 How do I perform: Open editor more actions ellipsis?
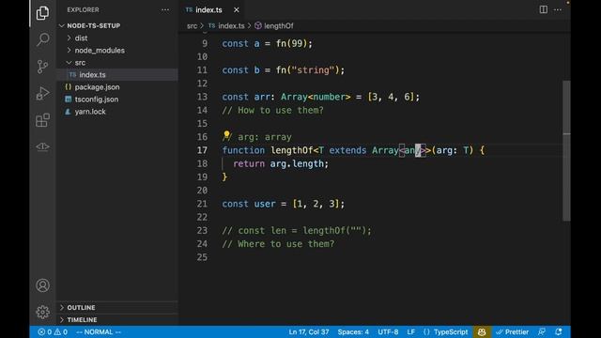[558, 9]
